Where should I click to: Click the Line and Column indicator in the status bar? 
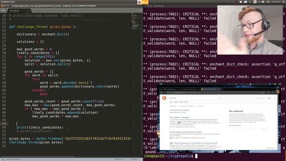(x=13, y=159)
